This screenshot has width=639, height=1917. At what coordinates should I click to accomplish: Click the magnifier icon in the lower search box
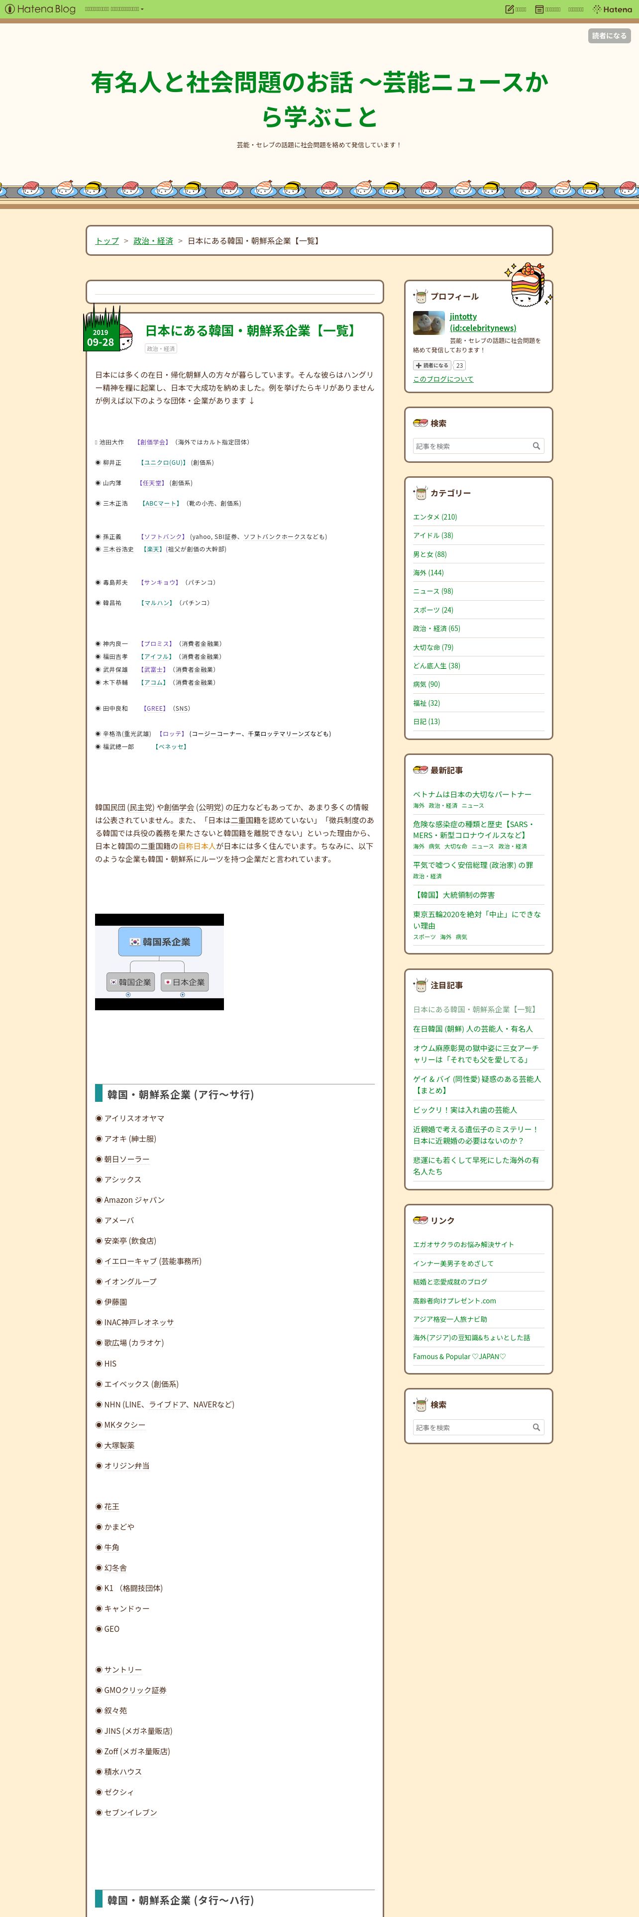(x=536, y=1427)
